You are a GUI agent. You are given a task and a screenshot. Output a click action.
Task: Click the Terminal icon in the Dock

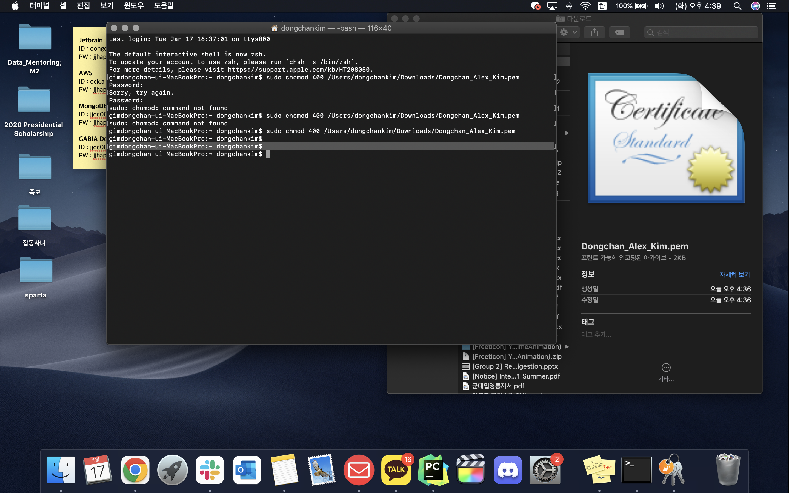coord(636,469)
